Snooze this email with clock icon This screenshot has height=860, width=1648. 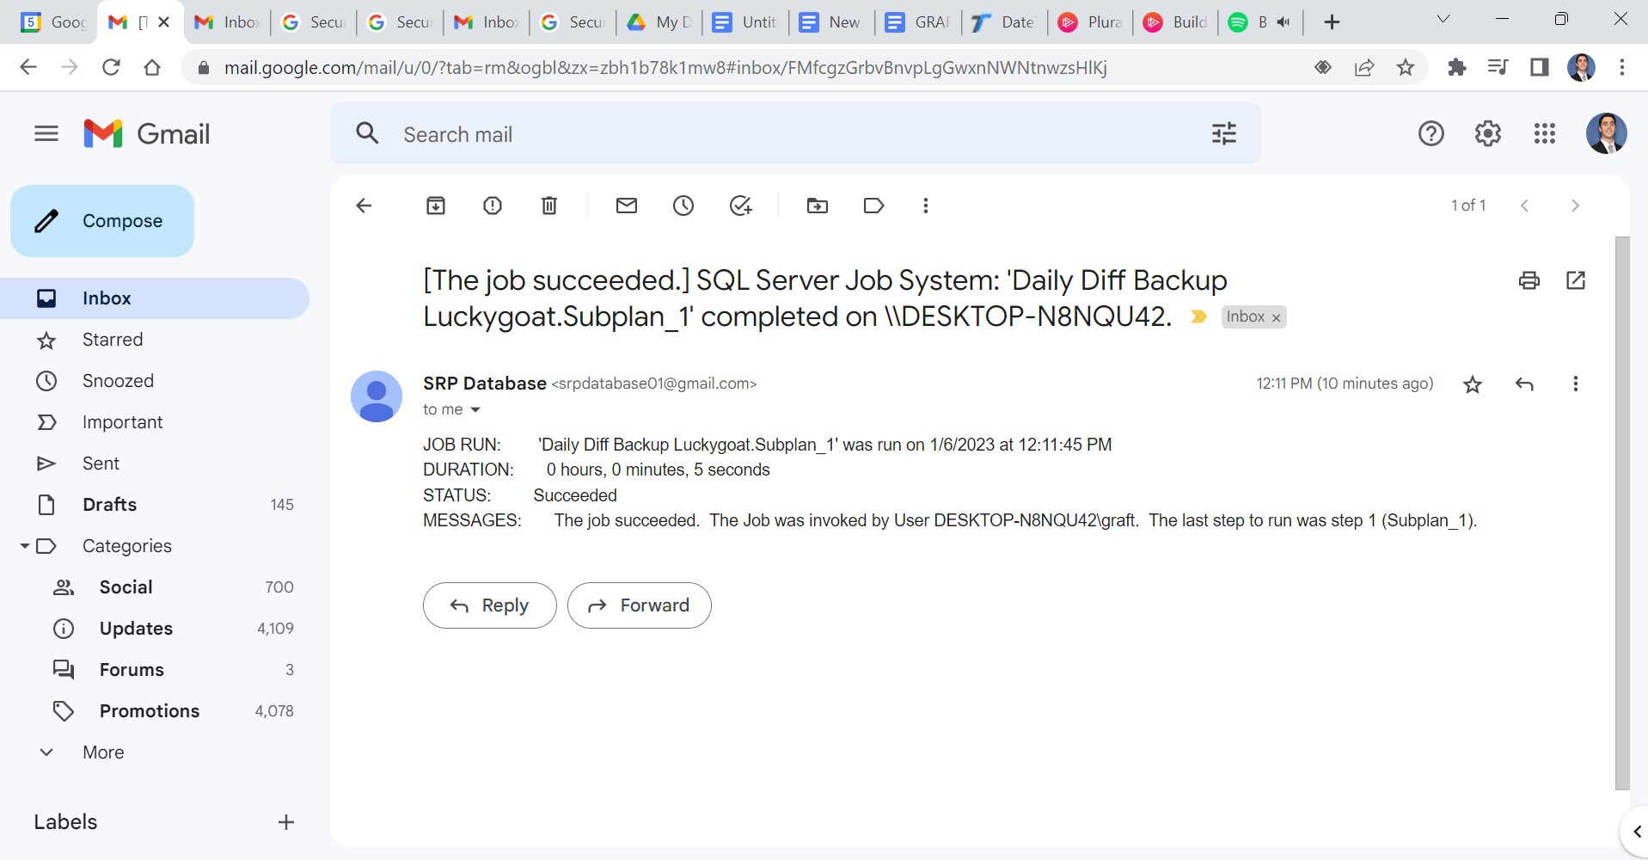(x=683, y=206)
